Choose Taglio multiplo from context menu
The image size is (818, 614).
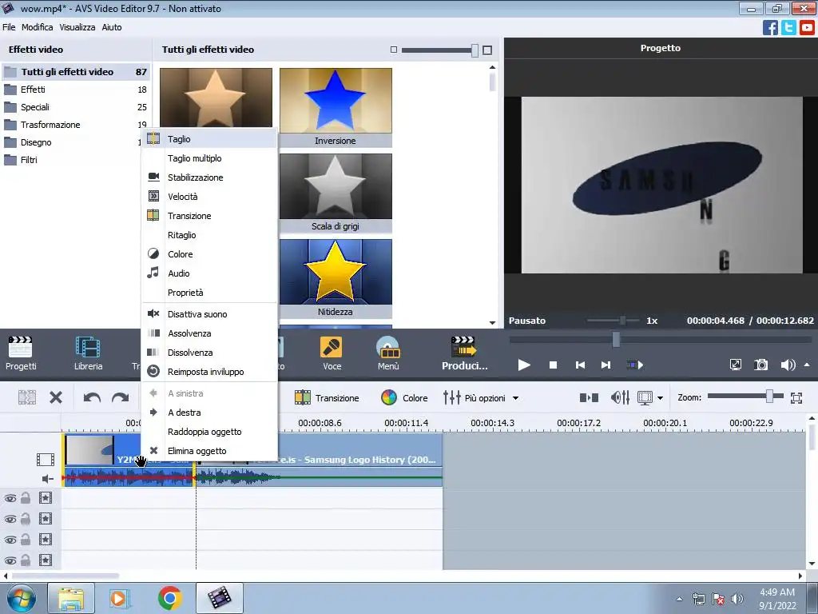[209, 158]
